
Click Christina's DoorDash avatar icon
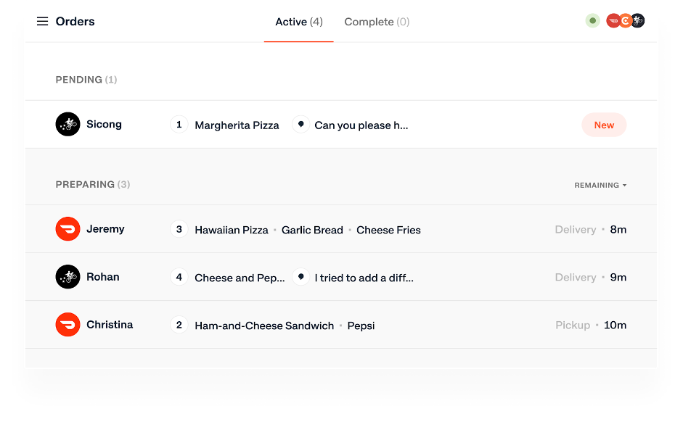[x=68, y=325]
